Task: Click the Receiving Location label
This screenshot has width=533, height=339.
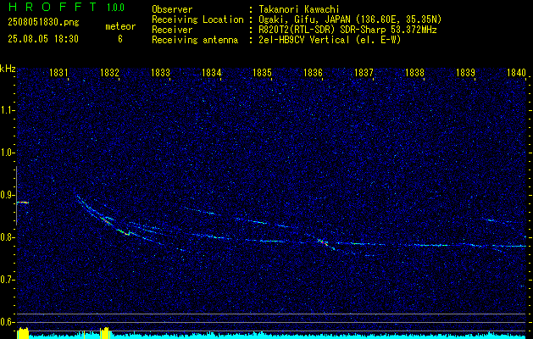Action: pos(197,19)
